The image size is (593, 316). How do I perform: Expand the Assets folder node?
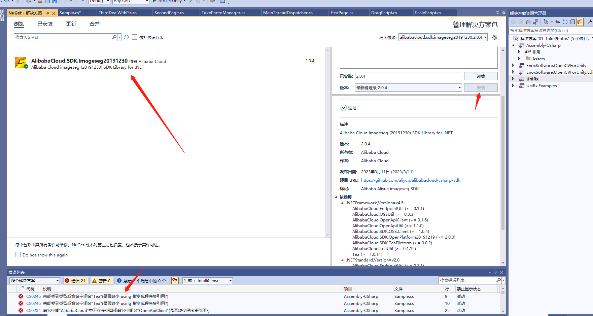tap(519, 59)
